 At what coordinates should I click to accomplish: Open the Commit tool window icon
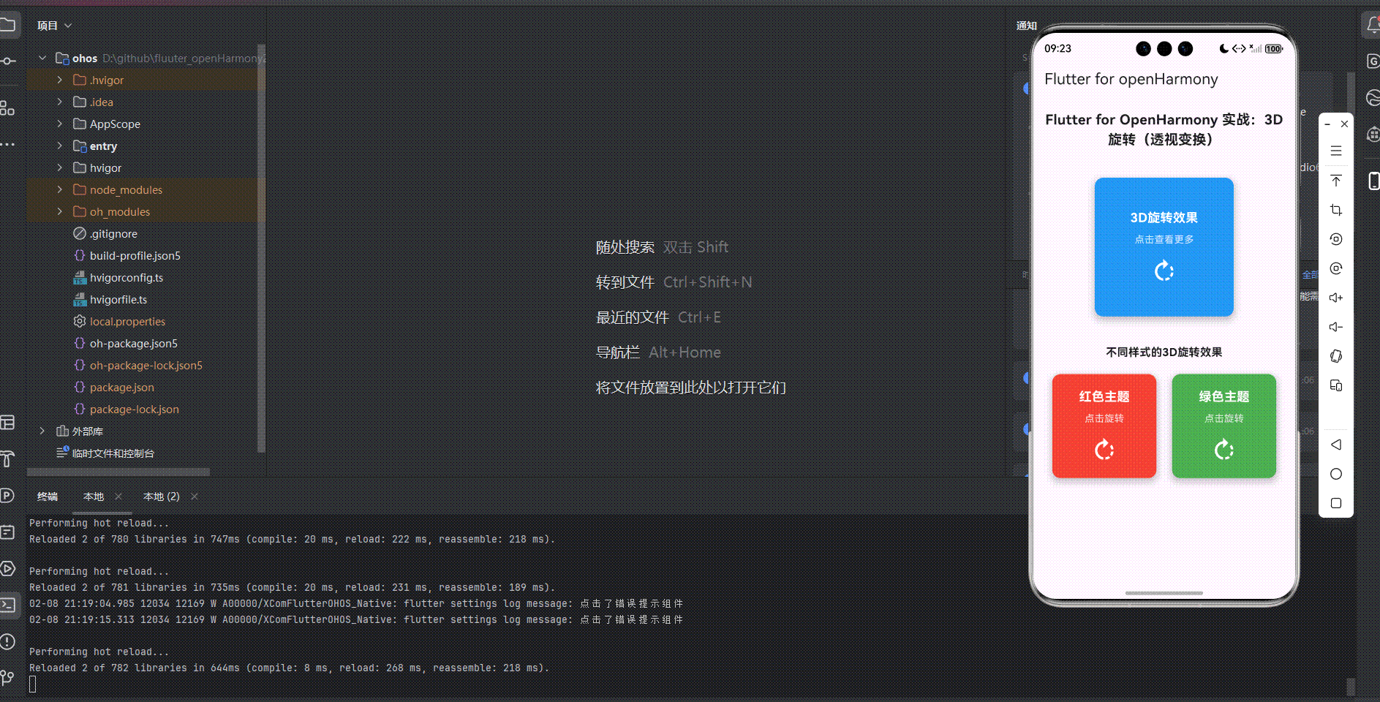tap(7, 61)
